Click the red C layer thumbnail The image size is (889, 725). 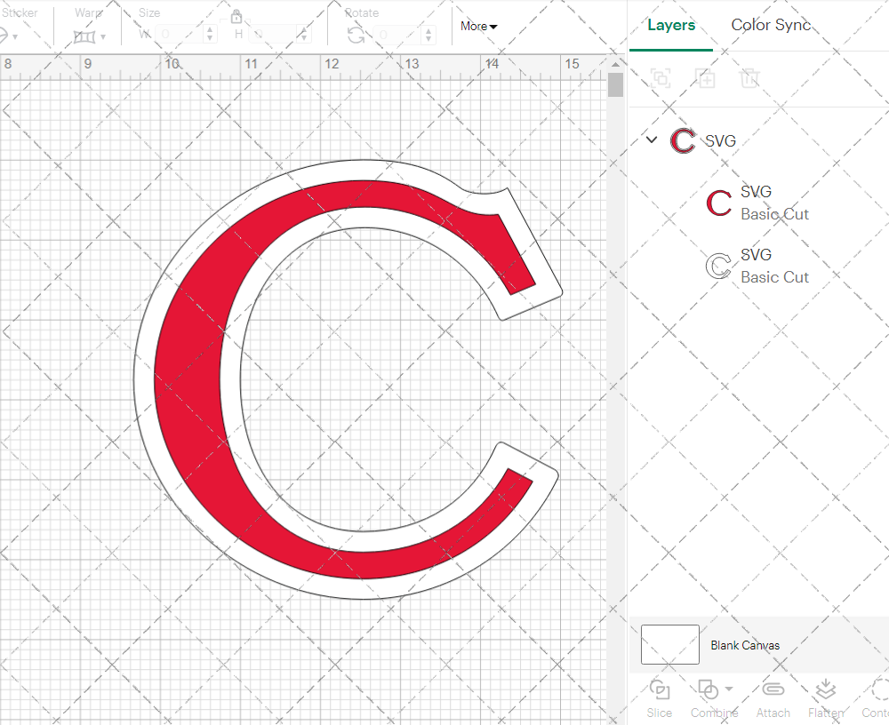[x=718, y=203]
